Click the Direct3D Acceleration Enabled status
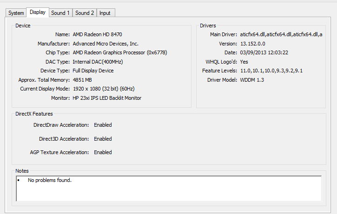Image resolution: width=337 pixels, height=214 pixels. [103, 139]
